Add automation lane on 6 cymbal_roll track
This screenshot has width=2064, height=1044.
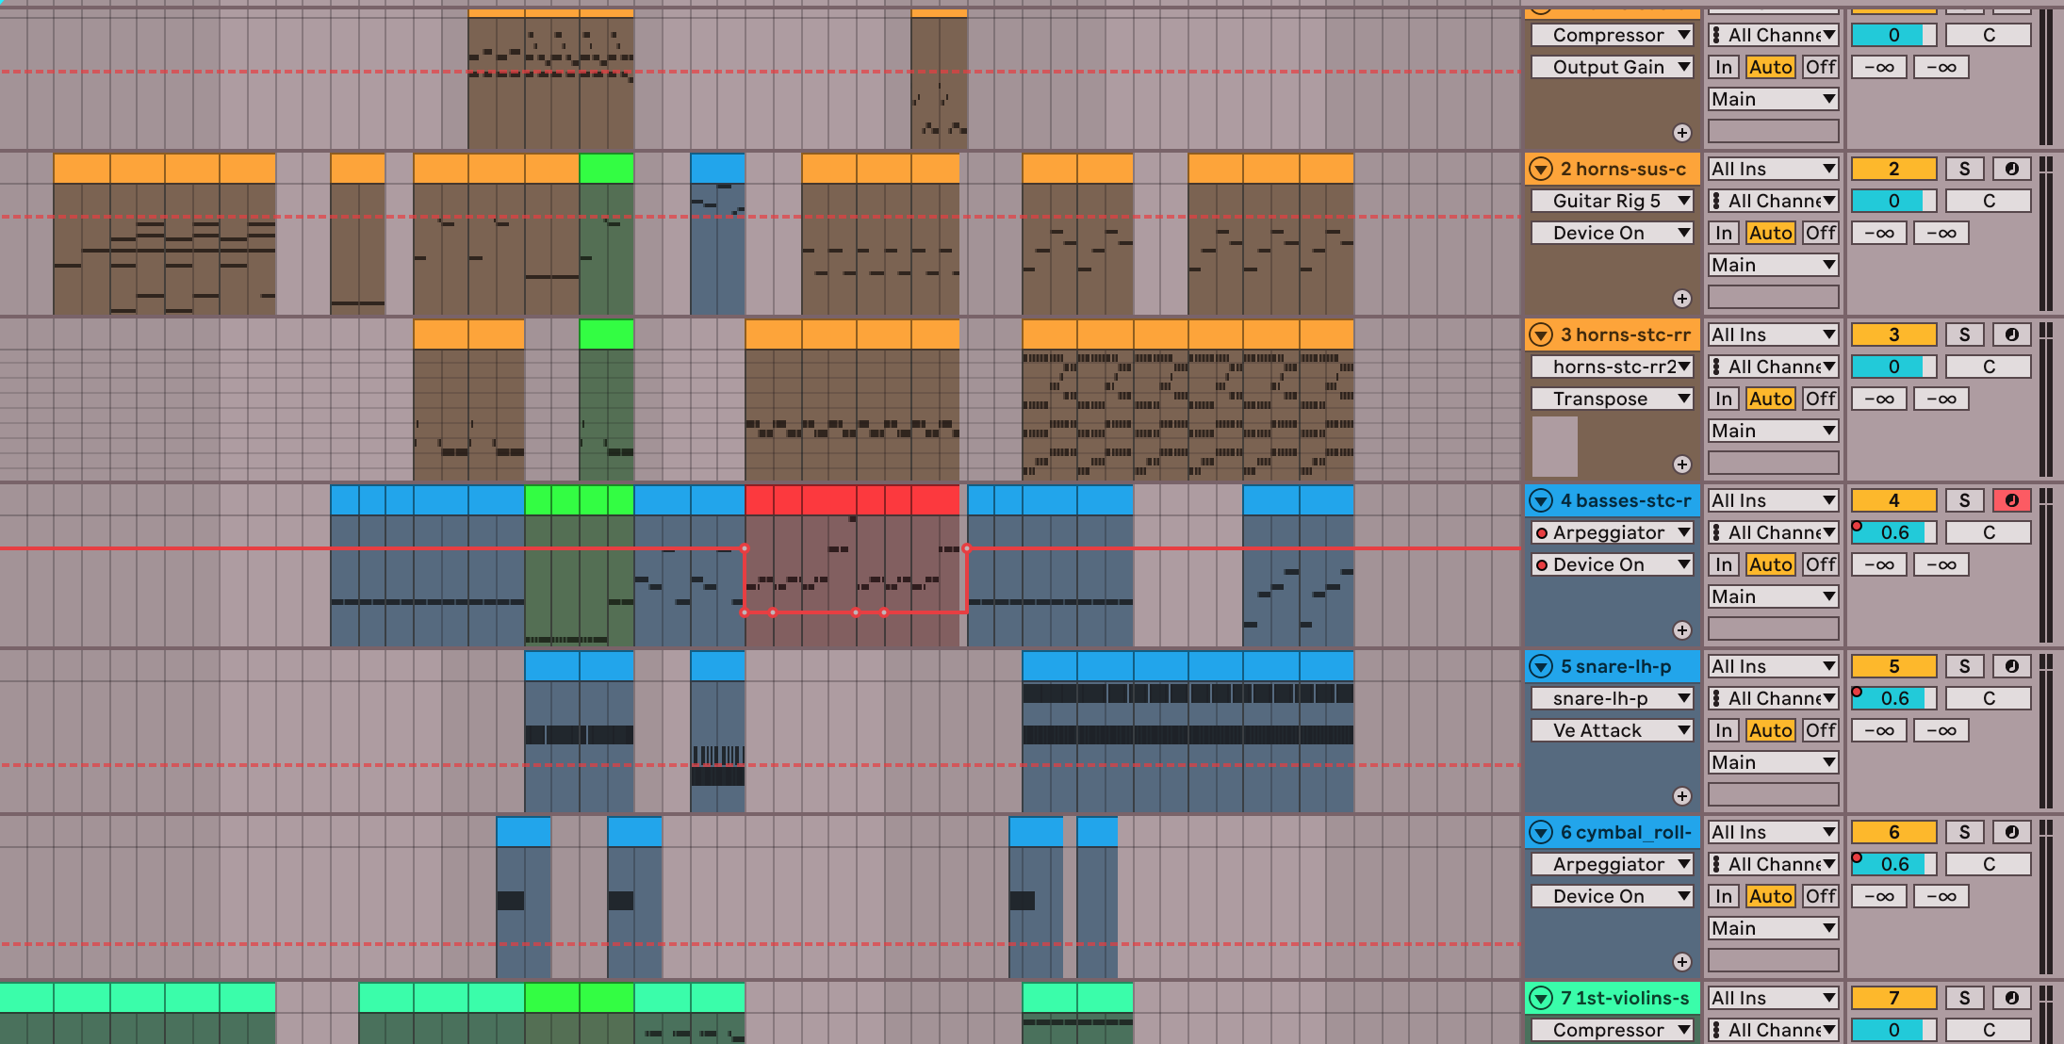pyautogui.click(x=1681, y=962)
